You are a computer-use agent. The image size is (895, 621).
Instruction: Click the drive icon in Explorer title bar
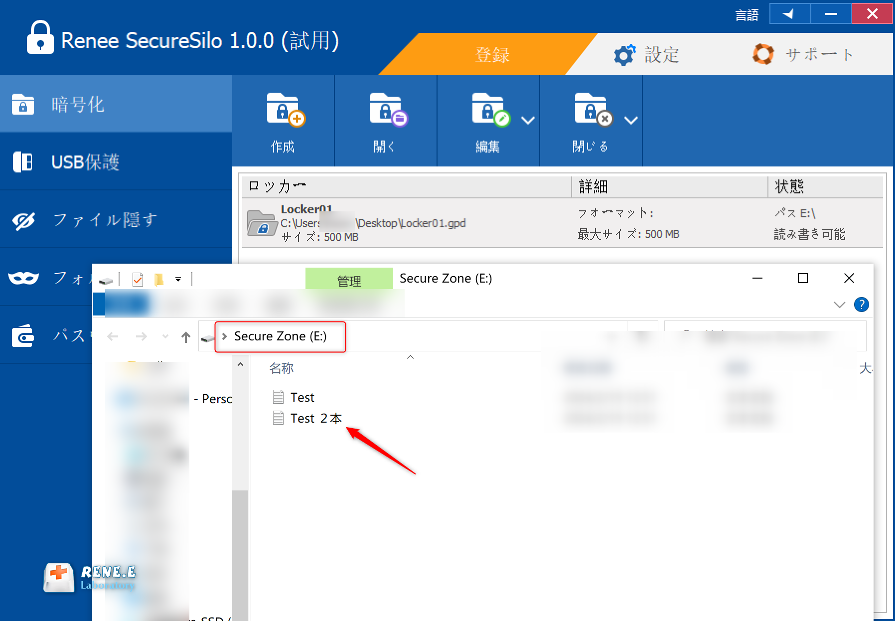(106, 281)
